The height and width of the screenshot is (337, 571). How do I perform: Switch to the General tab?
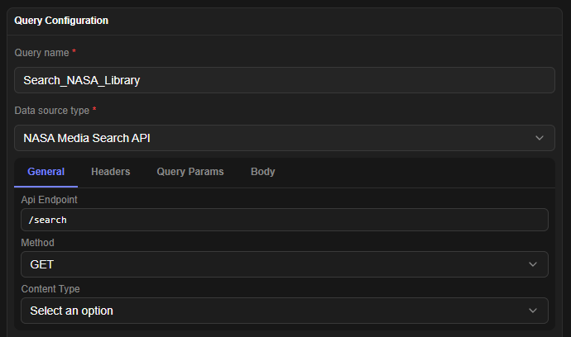(46, 172)
